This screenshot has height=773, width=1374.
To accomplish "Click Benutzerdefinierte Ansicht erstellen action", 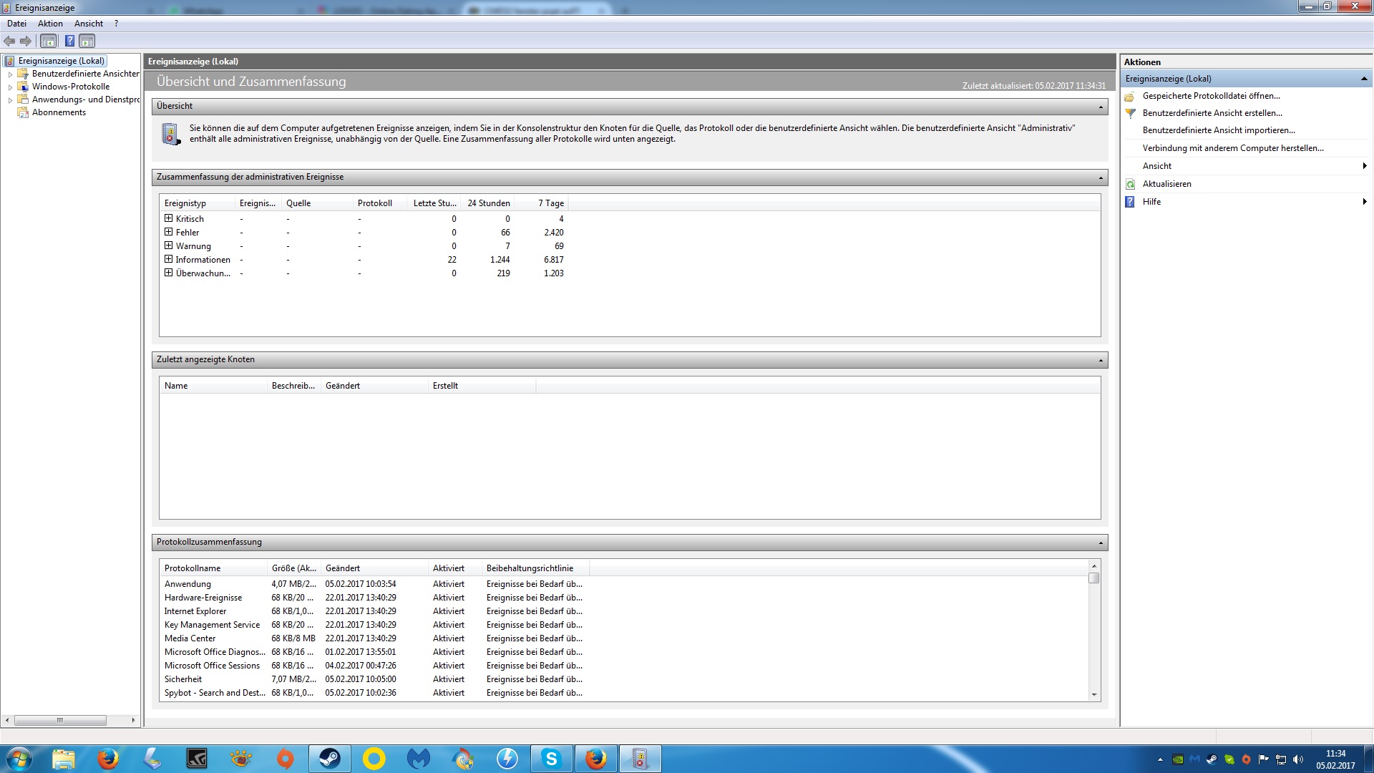I will [x=1212, y=113].
